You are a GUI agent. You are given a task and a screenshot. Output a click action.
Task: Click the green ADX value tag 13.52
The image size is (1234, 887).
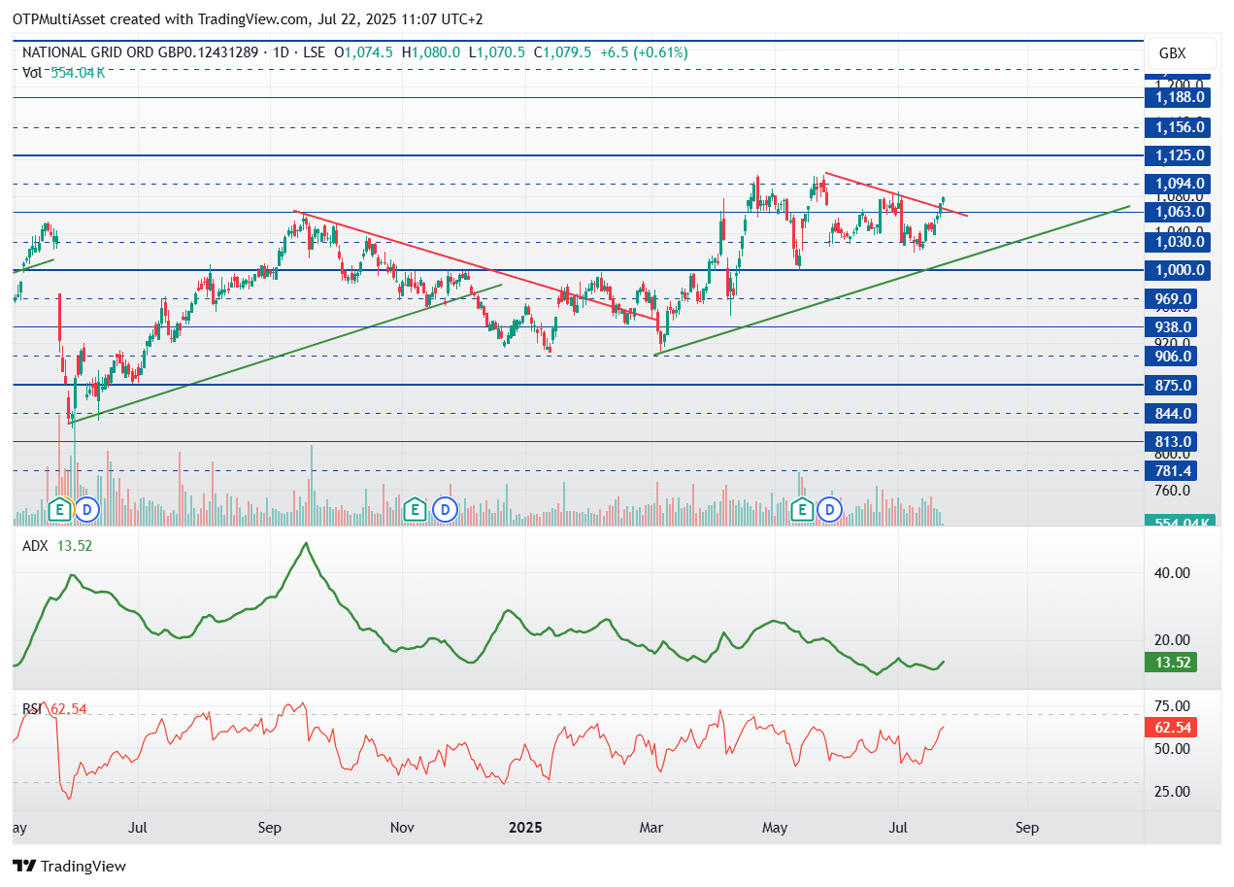(1171, 663)
